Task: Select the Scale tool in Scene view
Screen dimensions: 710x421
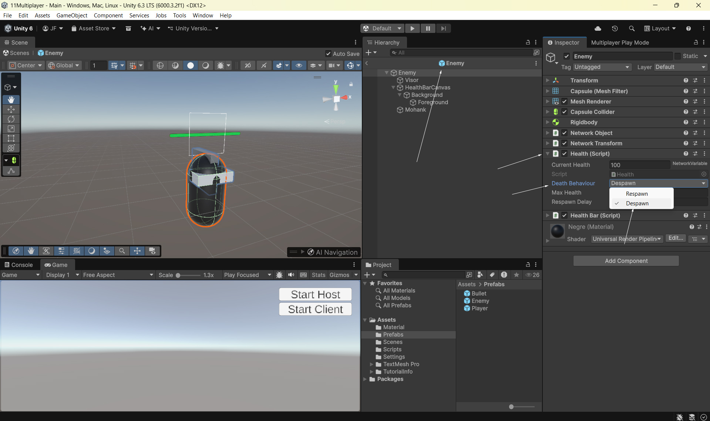Action: [x=11, y=129]
